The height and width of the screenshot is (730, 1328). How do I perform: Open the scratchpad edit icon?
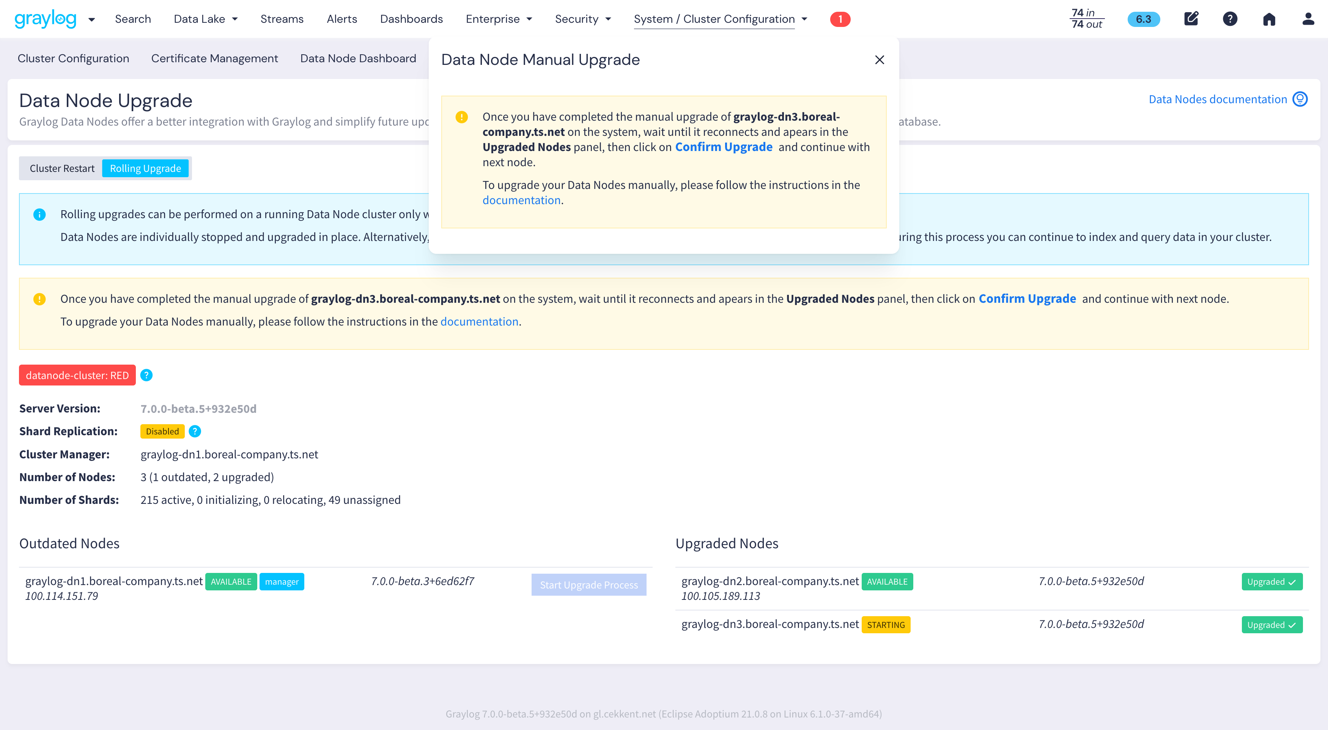[1191, 19]
